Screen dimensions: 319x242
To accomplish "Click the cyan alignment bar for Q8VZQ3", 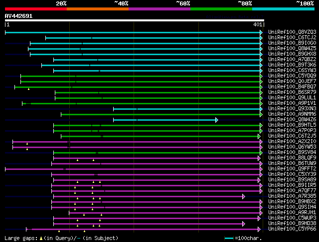I will (133, 32).
